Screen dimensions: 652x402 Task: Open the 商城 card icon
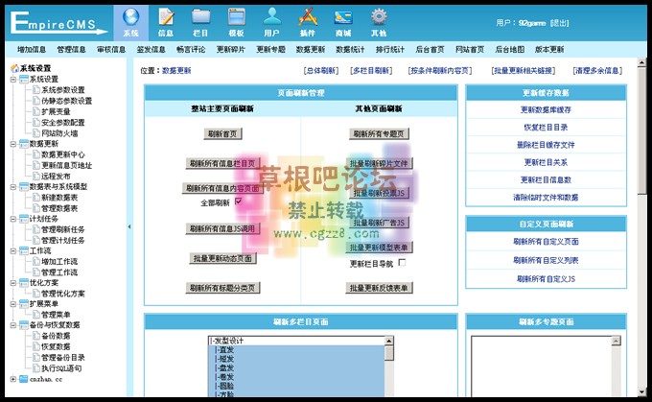[343, 17]
